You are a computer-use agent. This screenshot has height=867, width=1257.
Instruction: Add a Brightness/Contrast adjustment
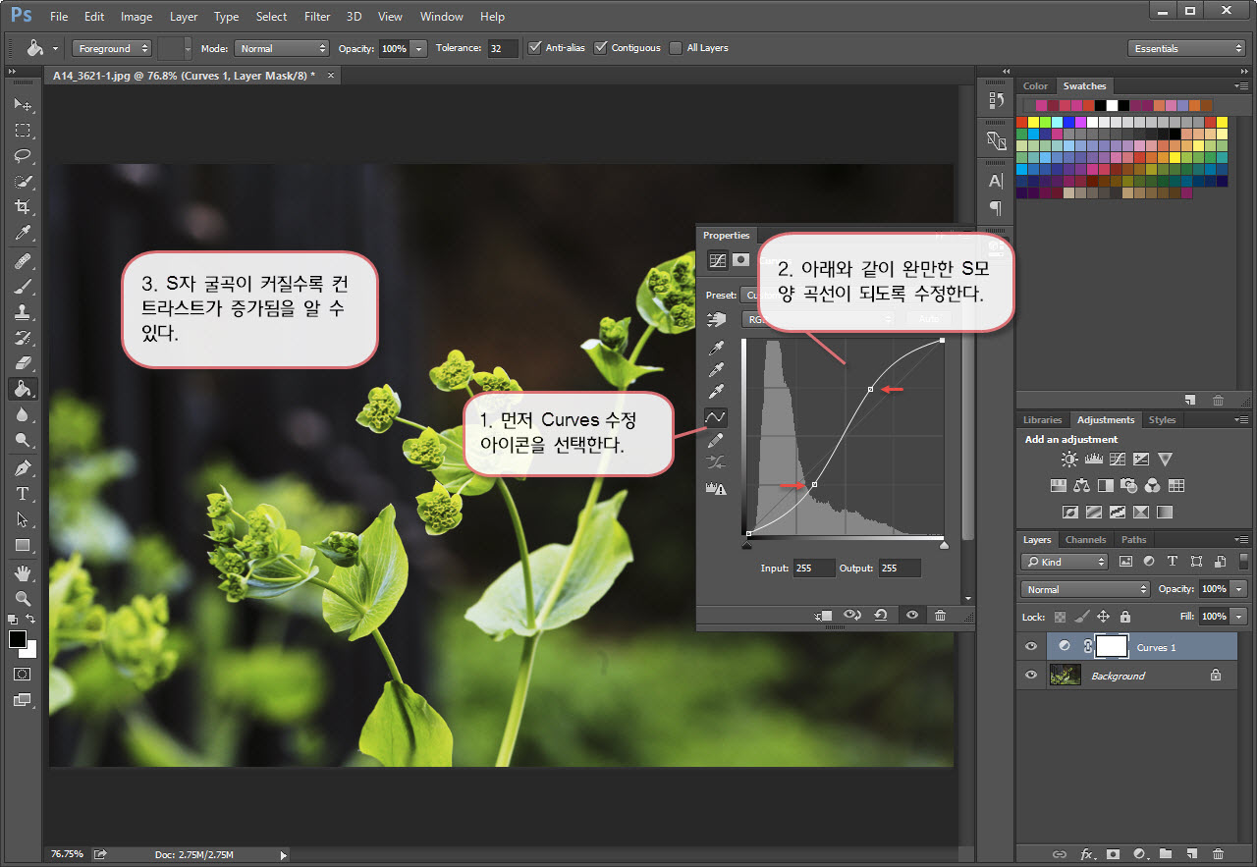coord(1068,459)
